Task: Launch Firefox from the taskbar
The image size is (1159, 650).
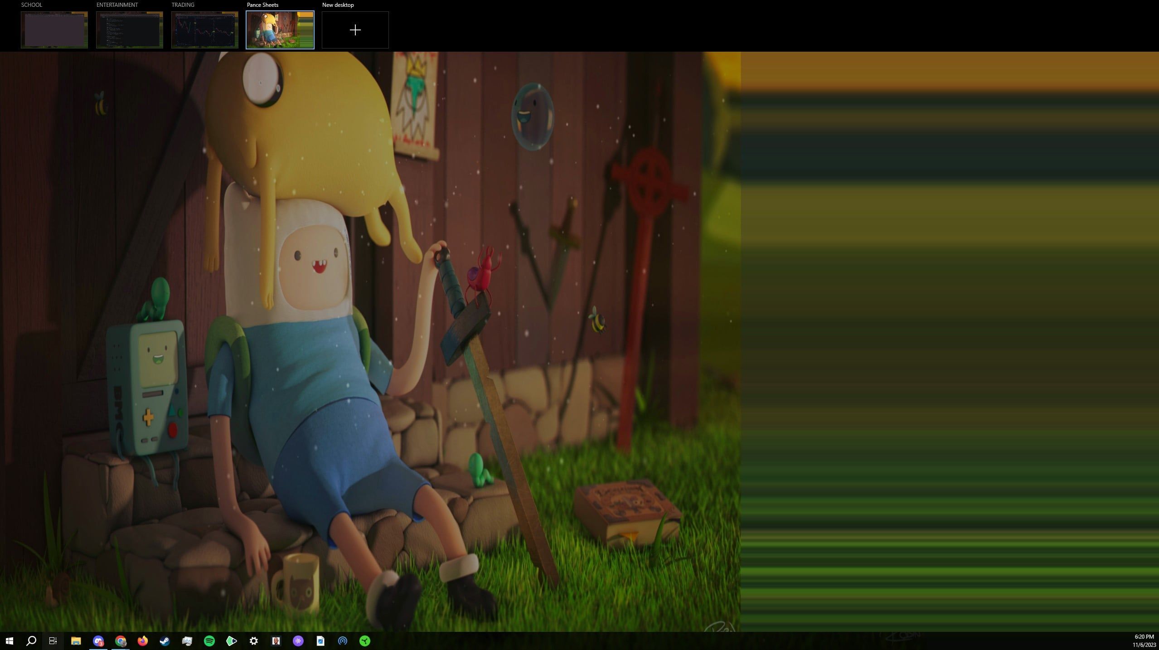Action: pyautogui.click(x=142, y=641)
